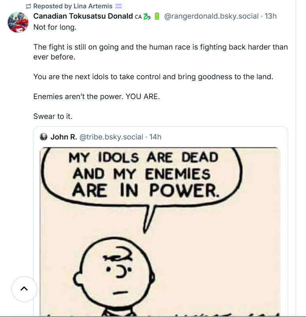
Task: Click John R.'s small avatar in quoted post
Action: (44, 137)
